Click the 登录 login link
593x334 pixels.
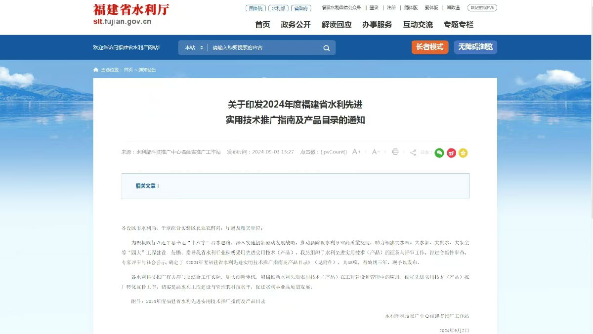coord(374,8)
